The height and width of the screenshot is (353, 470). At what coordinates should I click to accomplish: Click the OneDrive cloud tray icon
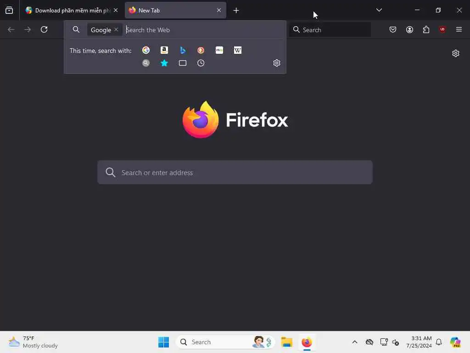click(369, 342)
